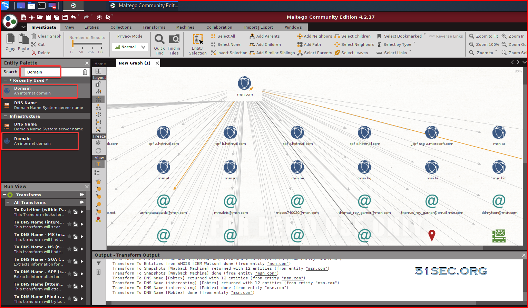This screenshot has width=528, height=308.
Task: Select the organic layout icon
Action: coord(98,122)
